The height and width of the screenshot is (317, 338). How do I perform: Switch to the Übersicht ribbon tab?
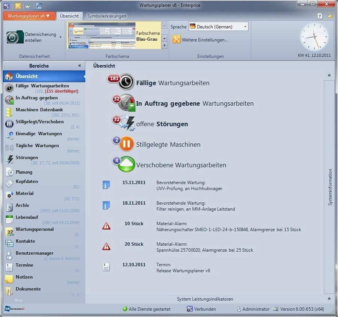[x=69, y=16]
